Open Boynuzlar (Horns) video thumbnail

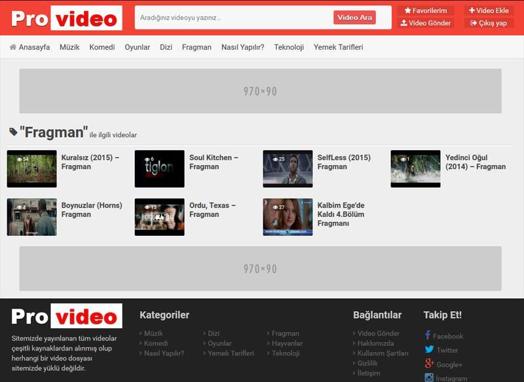pyautogui.click(x=31, y=217)
